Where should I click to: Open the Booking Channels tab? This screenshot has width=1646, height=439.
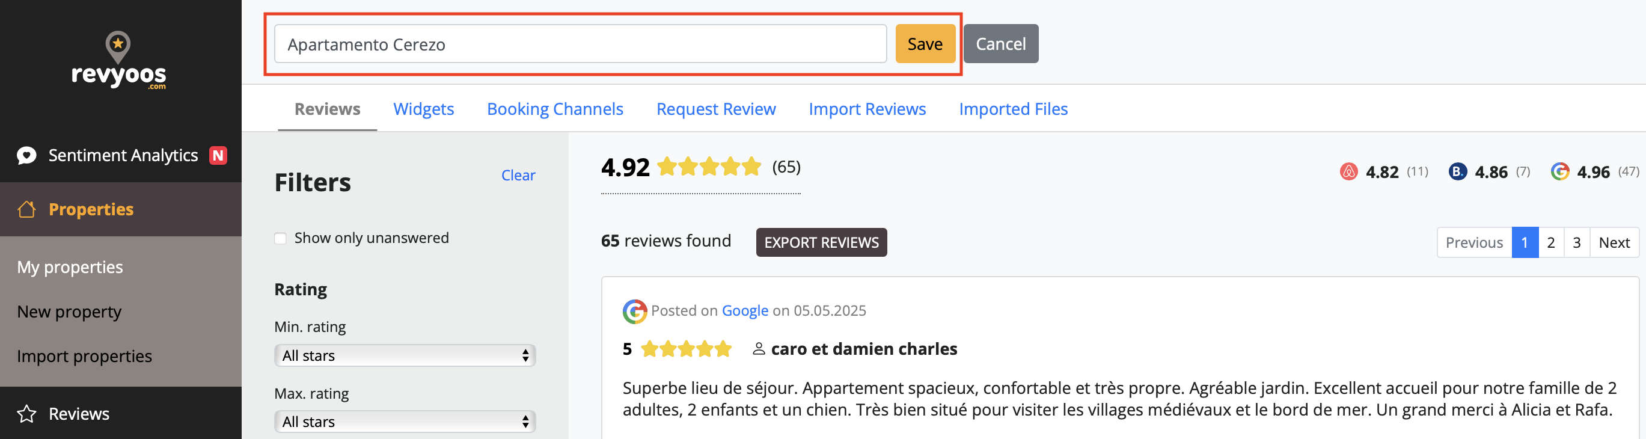coord(555,109)
